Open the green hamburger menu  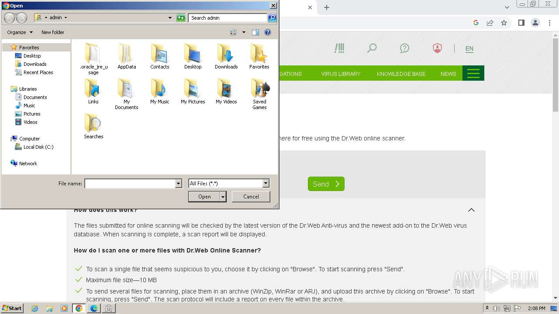(473, 73)
